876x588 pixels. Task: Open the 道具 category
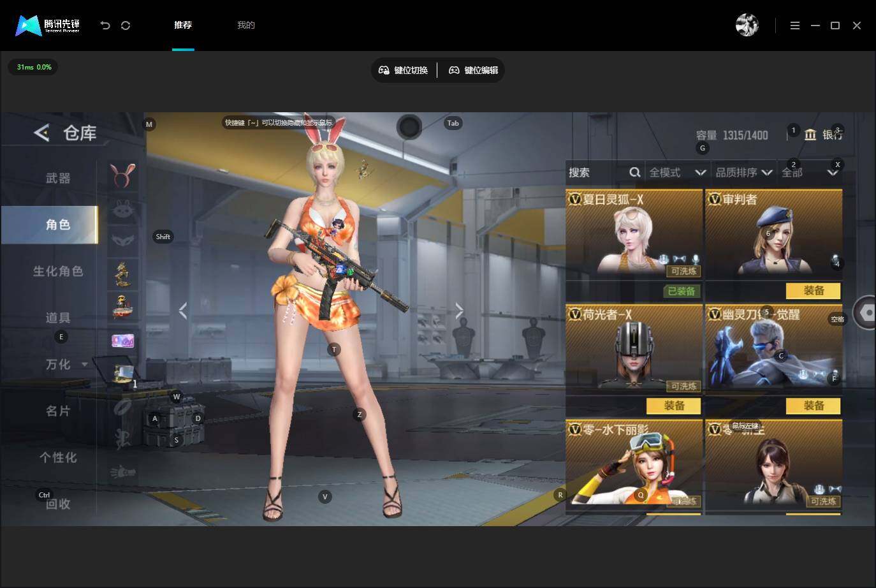58,318
